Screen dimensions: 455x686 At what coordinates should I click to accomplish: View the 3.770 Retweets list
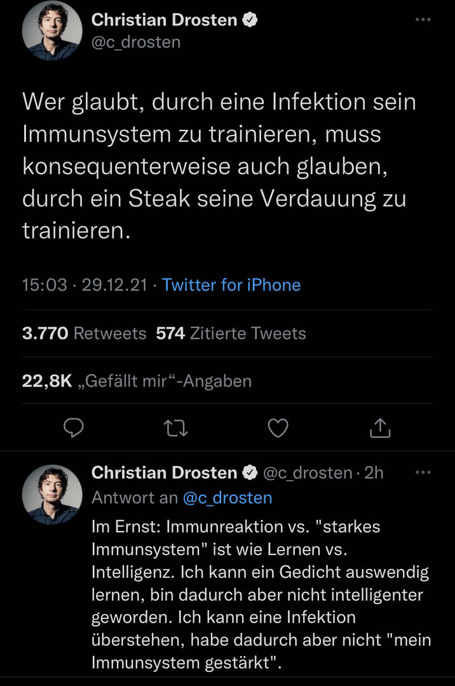point(84,333)
